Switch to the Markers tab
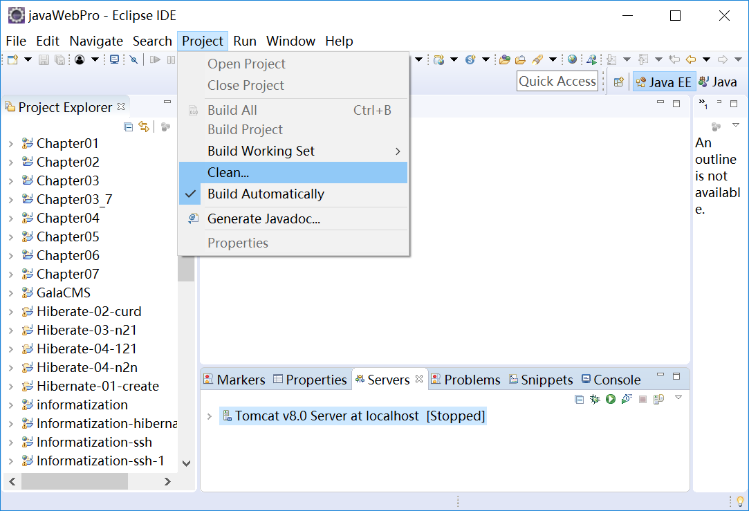The width and height of the screenshot is (749, 511). click(234, 380)
